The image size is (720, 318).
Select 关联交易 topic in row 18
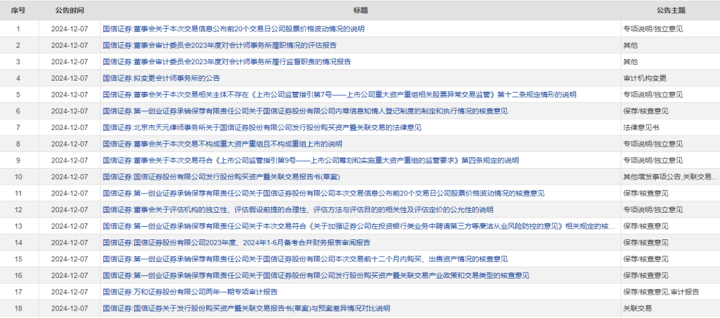pos(637,309)
